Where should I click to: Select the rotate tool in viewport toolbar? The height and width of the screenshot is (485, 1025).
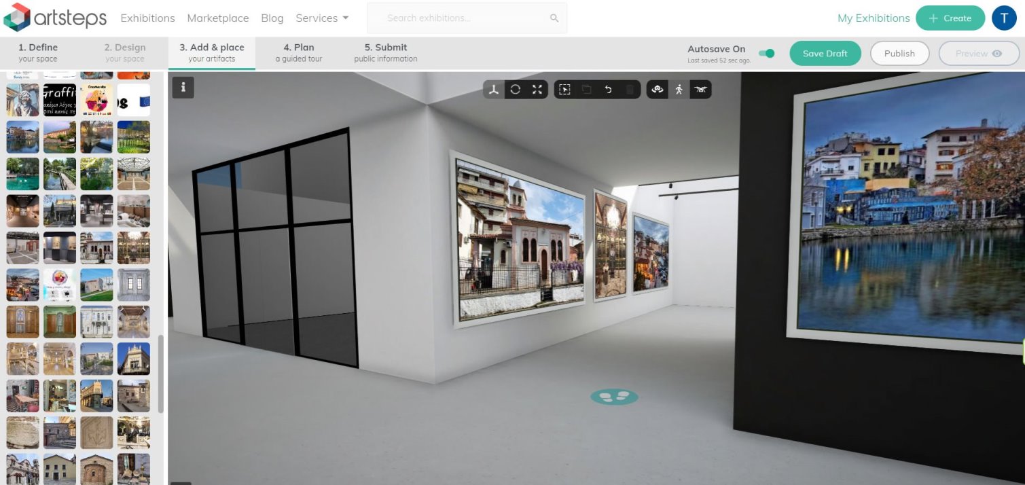point(516,90)
